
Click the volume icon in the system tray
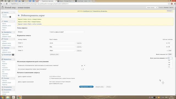163,97
